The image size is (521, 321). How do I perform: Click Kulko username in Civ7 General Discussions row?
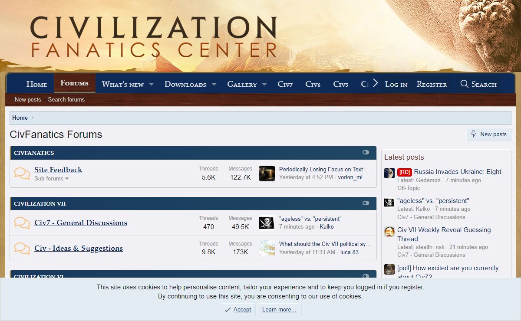pos(326,227)
